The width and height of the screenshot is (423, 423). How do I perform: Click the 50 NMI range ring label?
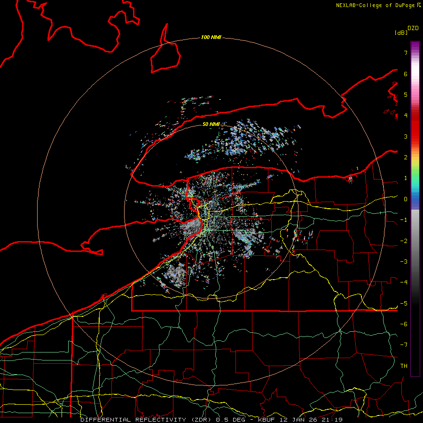(x=211, y=124)
